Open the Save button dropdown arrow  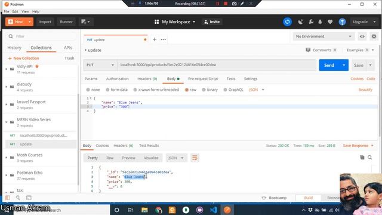(370, 65)
